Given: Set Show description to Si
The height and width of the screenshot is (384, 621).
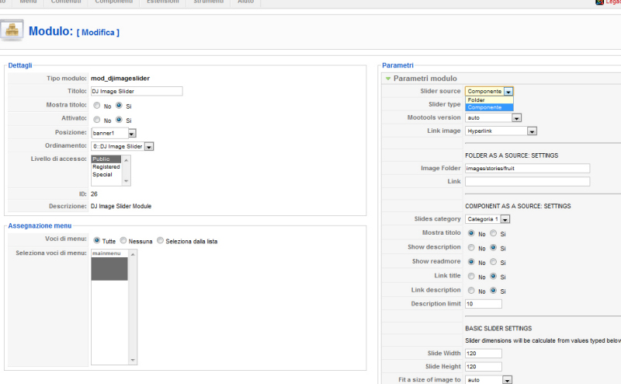Looking at the screenshot, I should (x=493, y=247).
